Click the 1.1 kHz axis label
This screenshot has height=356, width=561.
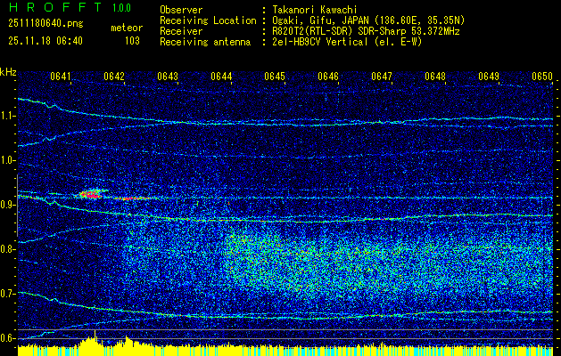point(9,116)
